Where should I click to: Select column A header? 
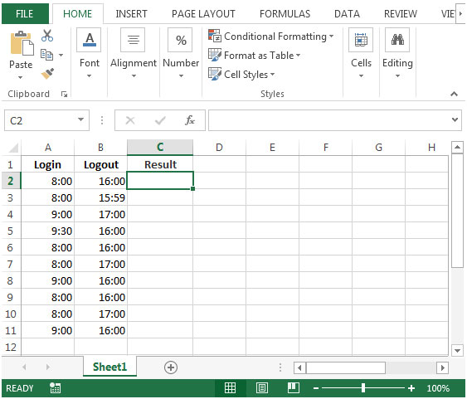click(x=48, y=147)
